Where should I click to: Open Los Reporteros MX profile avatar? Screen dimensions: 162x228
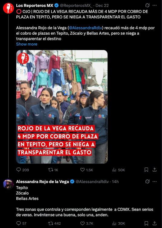pos(8,8)
